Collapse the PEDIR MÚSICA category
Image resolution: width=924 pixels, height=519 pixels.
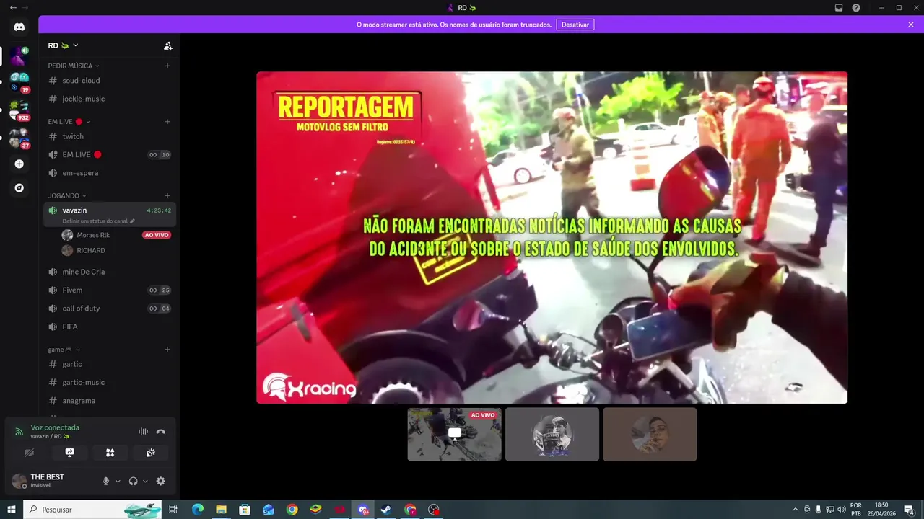[74, 66]
